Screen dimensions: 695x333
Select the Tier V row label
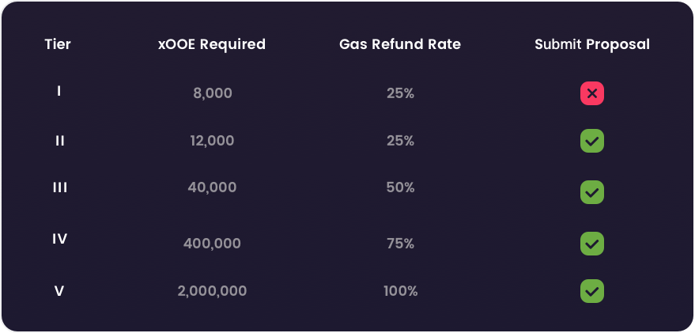click(59, 291)
